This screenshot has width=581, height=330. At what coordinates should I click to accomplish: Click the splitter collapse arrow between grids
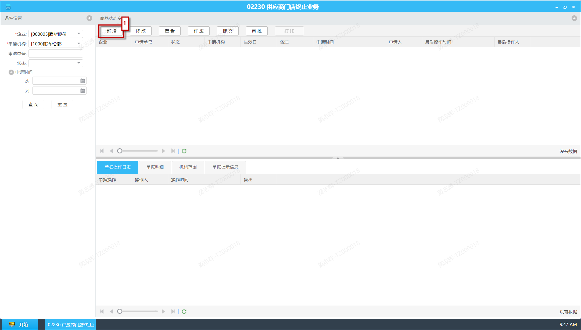click(x=338, y=158)
